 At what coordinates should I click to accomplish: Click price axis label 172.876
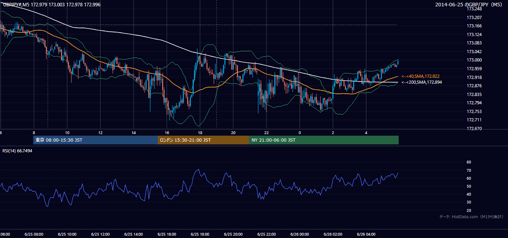pos(474,86)
